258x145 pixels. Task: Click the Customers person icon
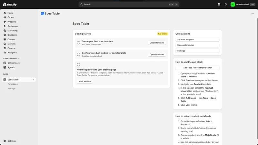coord(5,26)
